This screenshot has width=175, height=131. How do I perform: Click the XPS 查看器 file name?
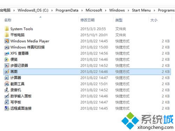[x=20, y=53]
